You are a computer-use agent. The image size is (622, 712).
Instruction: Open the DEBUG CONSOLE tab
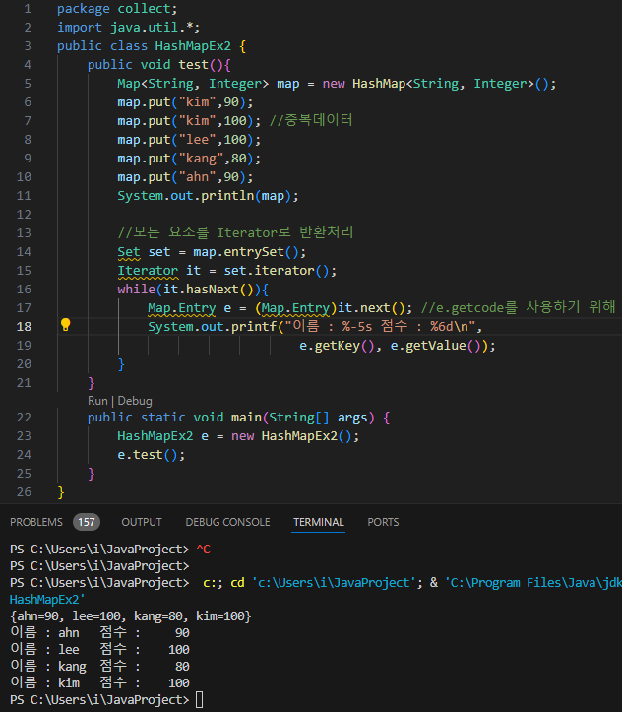coord(227,522)
